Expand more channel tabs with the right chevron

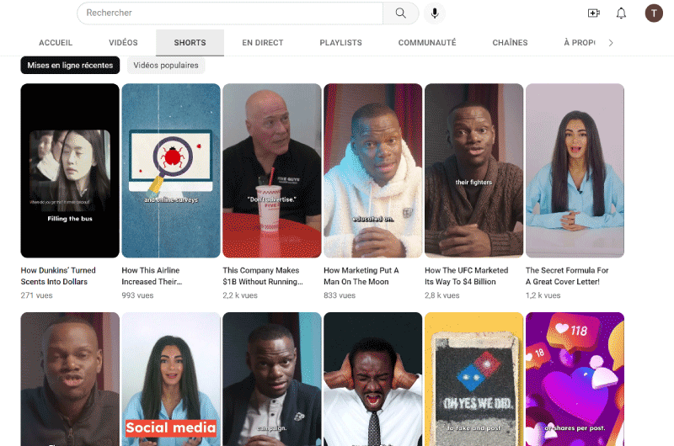click(x=611, y=43)
